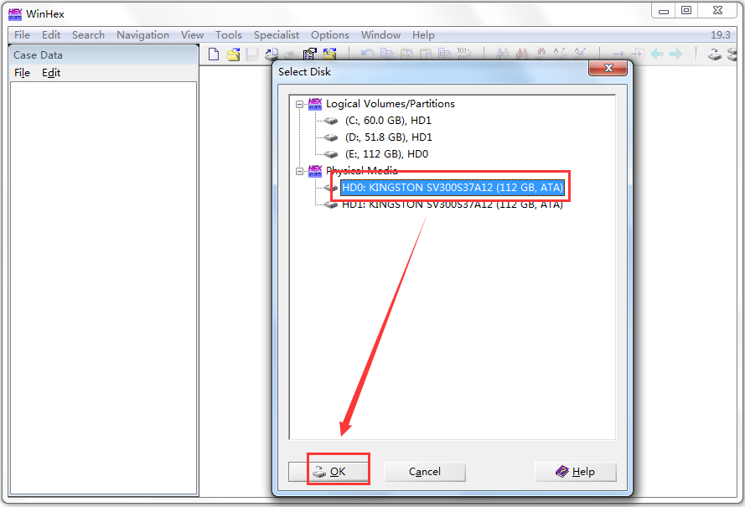Open the Navigation menu
Image resolution: width=745 pixels, height=507 pixels.
tap(143, 34)
